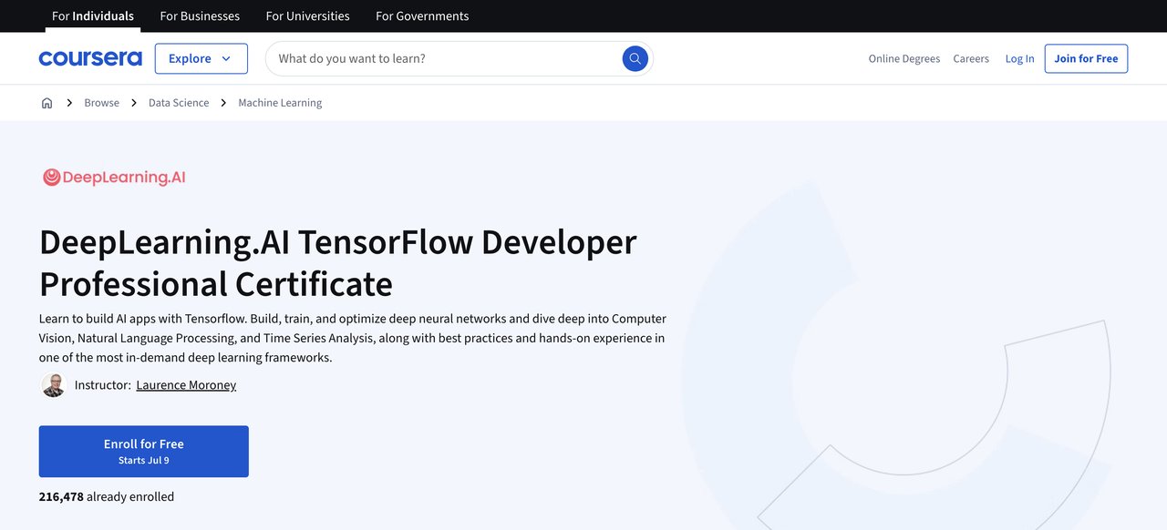This screenshot has height=530, width=1167.
Task: Go to Machine Learning breadcrumb
Action: [x=280, y=103]
